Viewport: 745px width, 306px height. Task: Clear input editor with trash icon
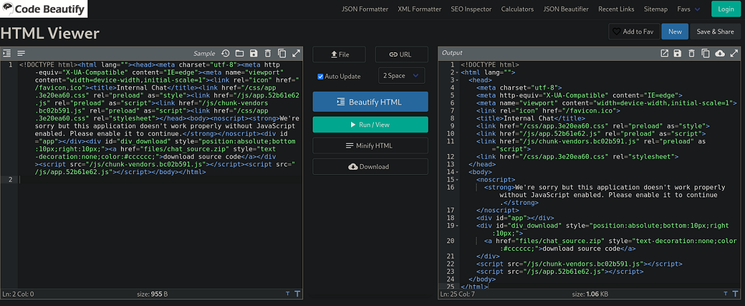(x=268, y=54)
